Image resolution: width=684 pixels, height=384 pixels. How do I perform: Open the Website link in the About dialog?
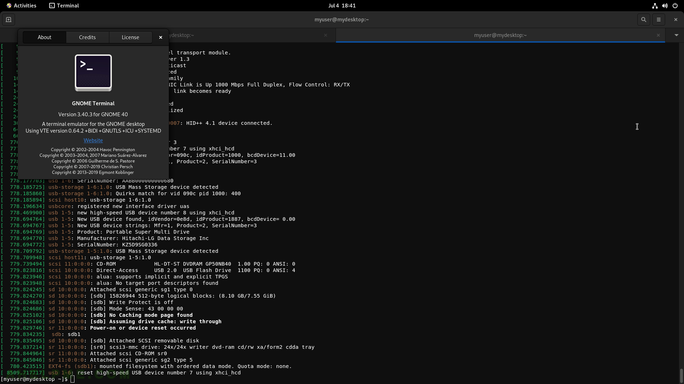[x=93, y=140]
